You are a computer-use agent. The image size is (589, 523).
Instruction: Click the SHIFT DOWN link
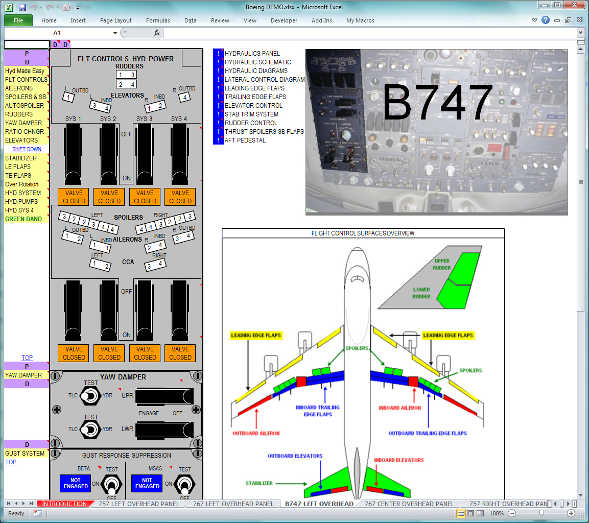tap(27, 149)
